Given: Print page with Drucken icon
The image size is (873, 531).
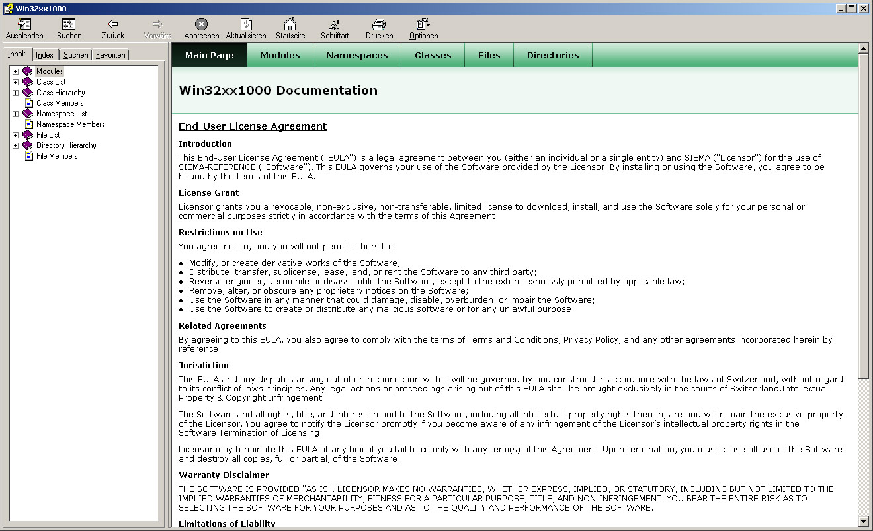Looking at the screenshot, I should pos(379,24).
